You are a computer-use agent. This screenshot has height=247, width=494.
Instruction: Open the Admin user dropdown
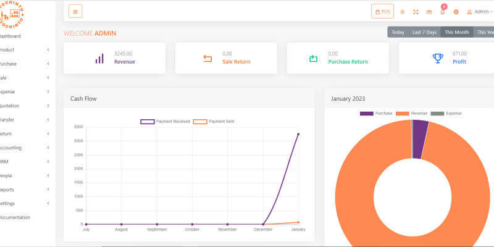[480, 12]
